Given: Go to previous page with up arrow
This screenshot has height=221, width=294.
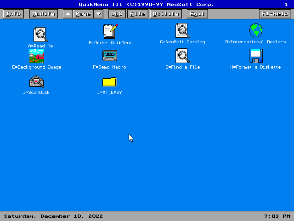Looking at the screenshot, I should click(68, 14).
